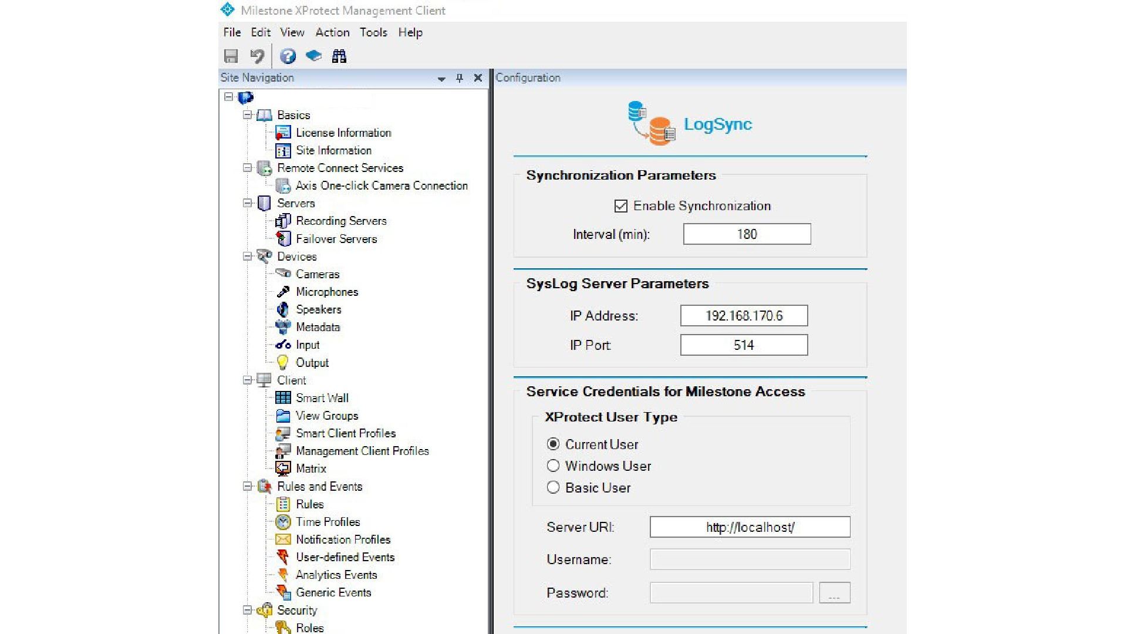
Task: Select License Information icon in tree
Action: [x=283, y=133]
